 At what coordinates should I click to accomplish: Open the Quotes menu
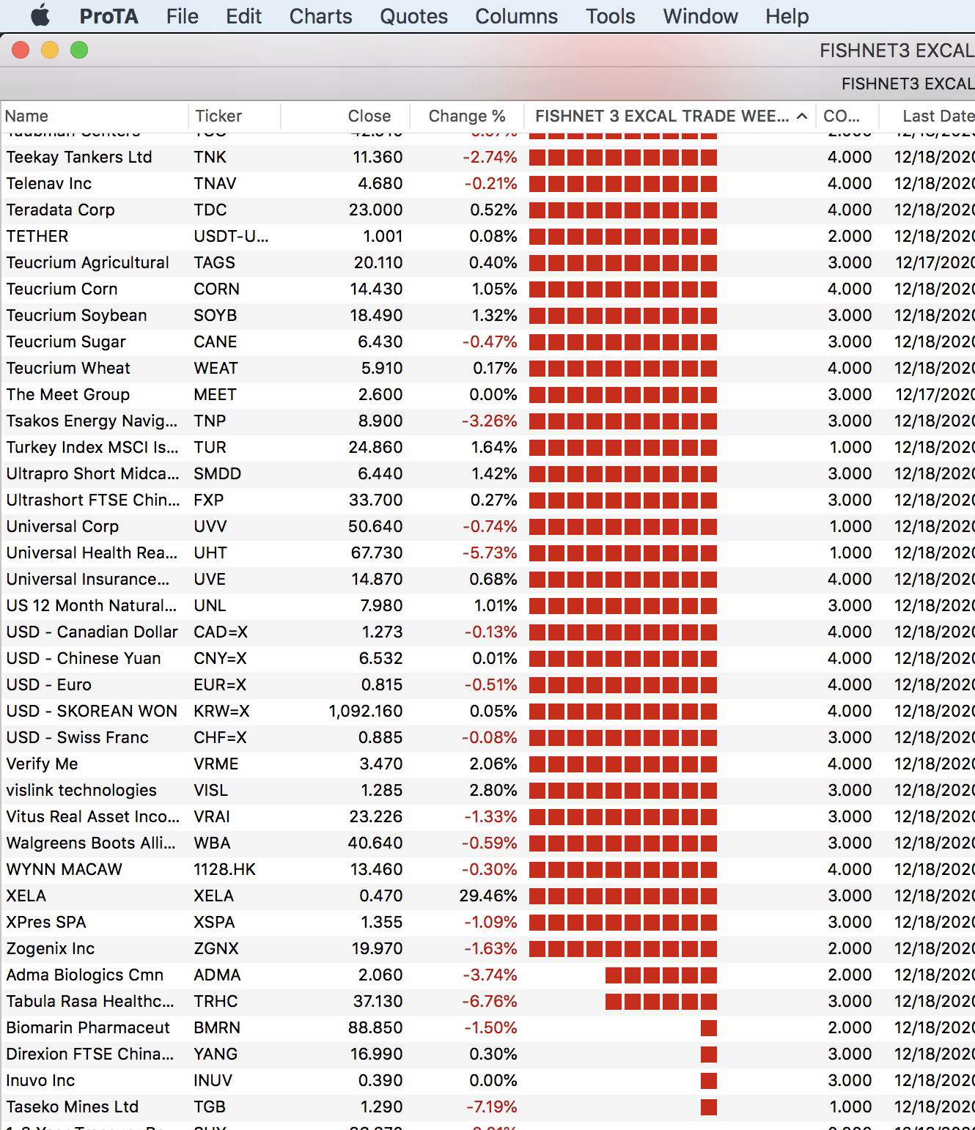tap(413, 16)
